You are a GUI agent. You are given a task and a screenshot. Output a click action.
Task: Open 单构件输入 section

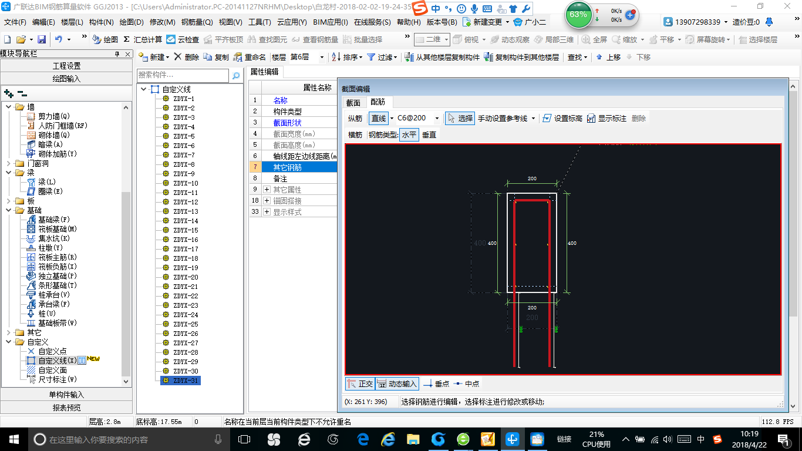click(x=66, y=395)
